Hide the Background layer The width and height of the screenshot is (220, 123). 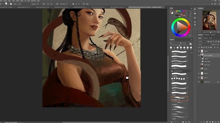coord(199,82)
